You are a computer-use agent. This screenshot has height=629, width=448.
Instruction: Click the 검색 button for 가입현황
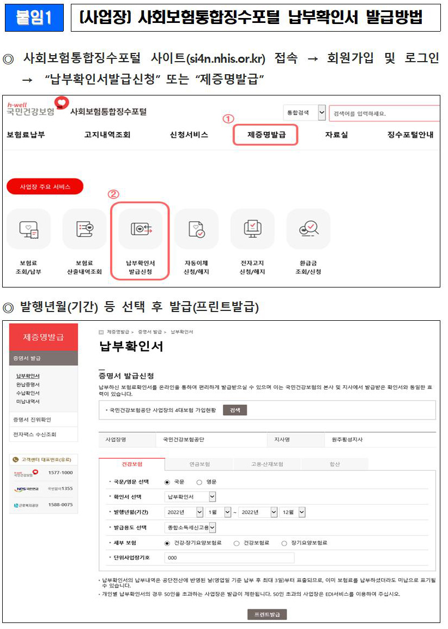coord(235,410)
